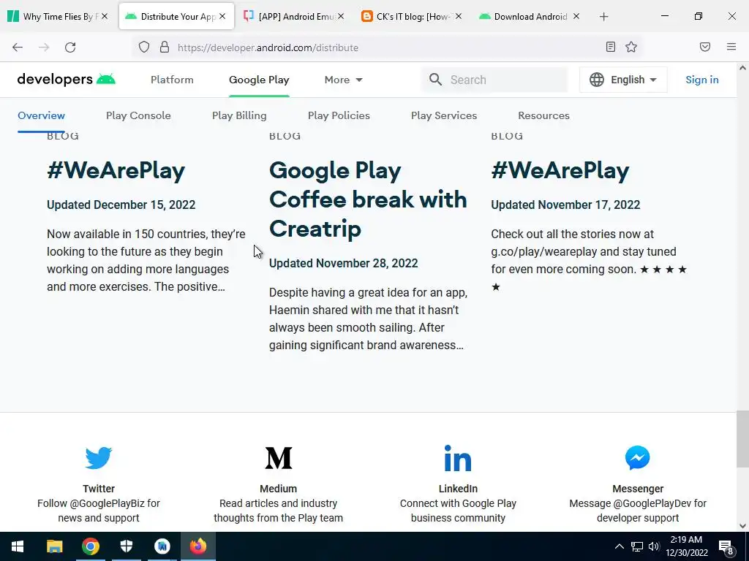Viewport: 749px width, 561px height.
Task: Launch Chrome from the taskbar
Action: pos(90,546)
